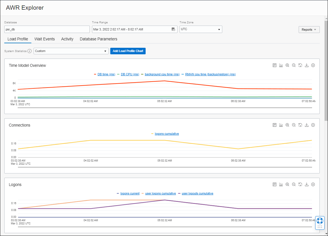Switch Time Model Overview to bar chart view
The height and width of the screenshot is (236, 328).
281,65
